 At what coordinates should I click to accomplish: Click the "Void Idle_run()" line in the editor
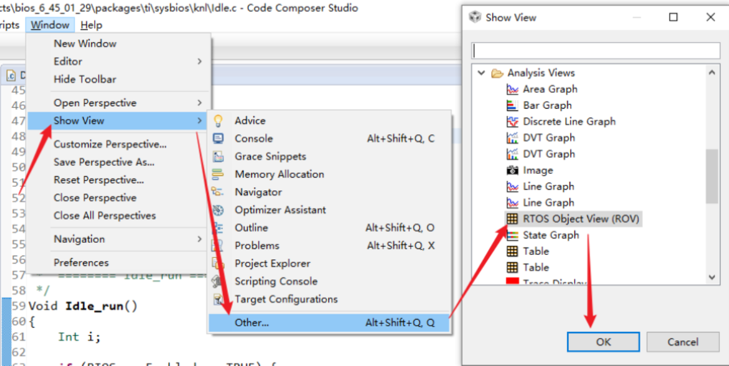(83, 306)
